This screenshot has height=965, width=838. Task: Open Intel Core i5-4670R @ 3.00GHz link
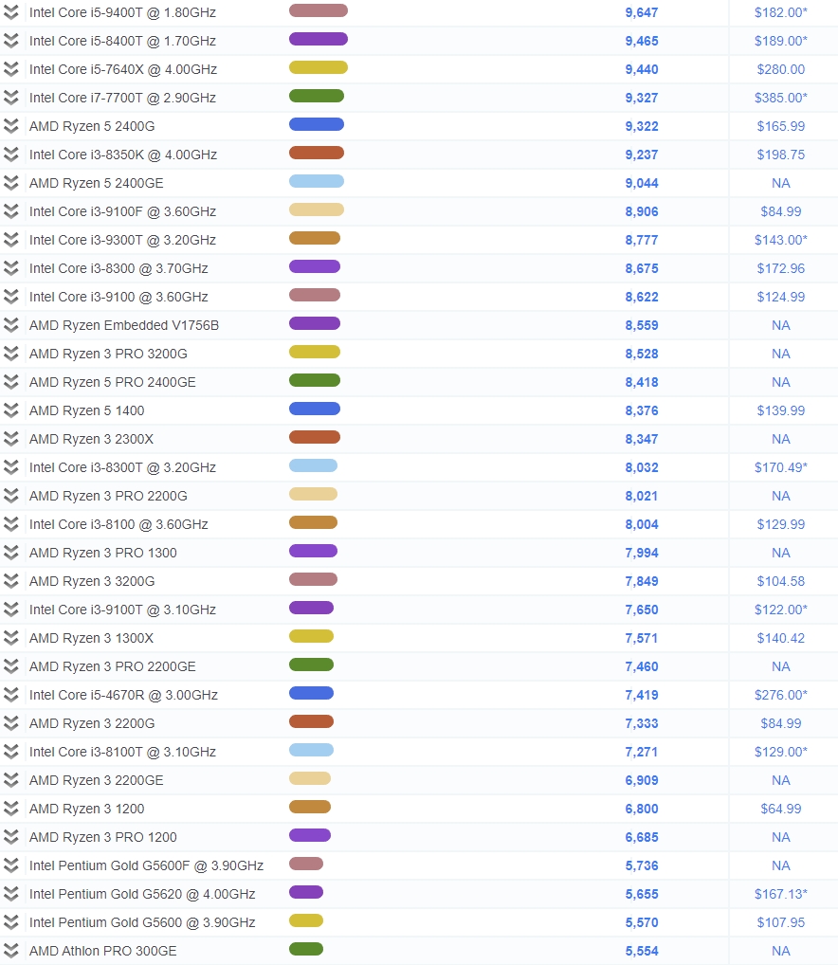coord(123,695)
